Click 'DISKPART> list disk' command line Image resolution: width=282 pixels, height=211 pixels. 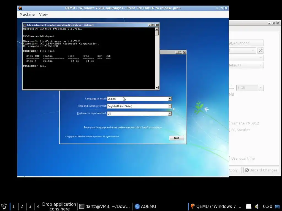[39, 51]
